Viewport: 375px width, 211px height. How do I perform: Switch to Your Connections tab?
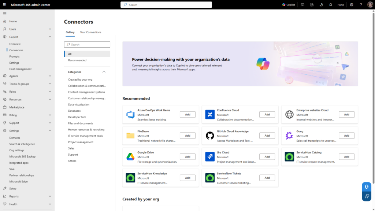pos(90,32)
